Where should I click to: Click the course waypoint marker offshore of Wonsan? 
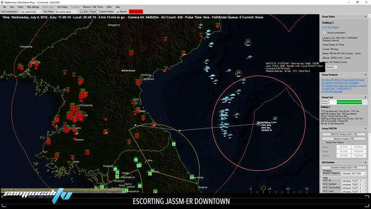click(180, 130)
